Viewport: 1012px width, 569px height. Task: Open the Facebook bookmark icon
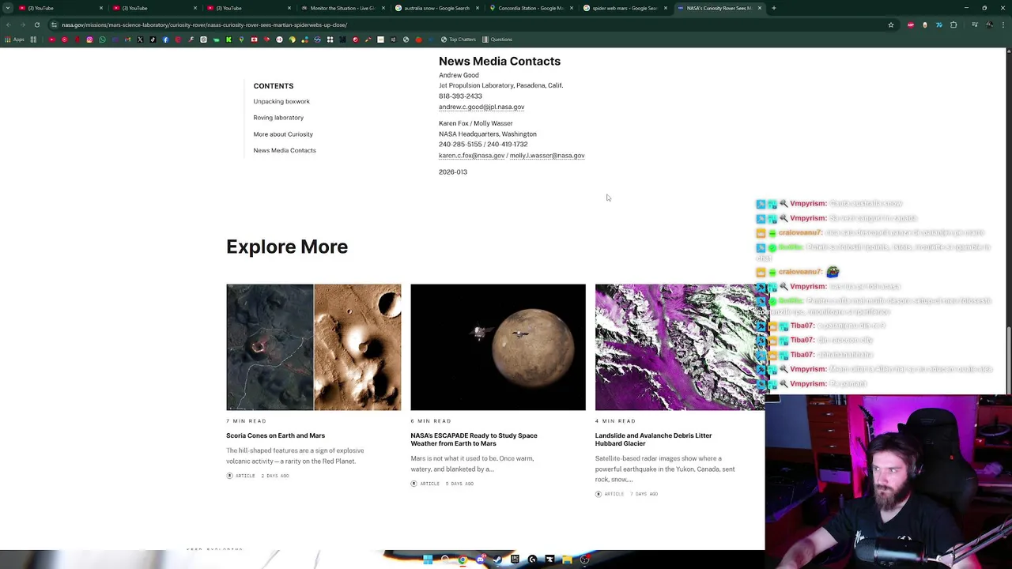coord(165,40)
